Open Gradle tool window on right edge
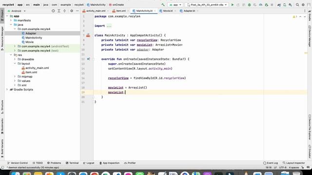312x175 pixels. [x=310, y=16]
